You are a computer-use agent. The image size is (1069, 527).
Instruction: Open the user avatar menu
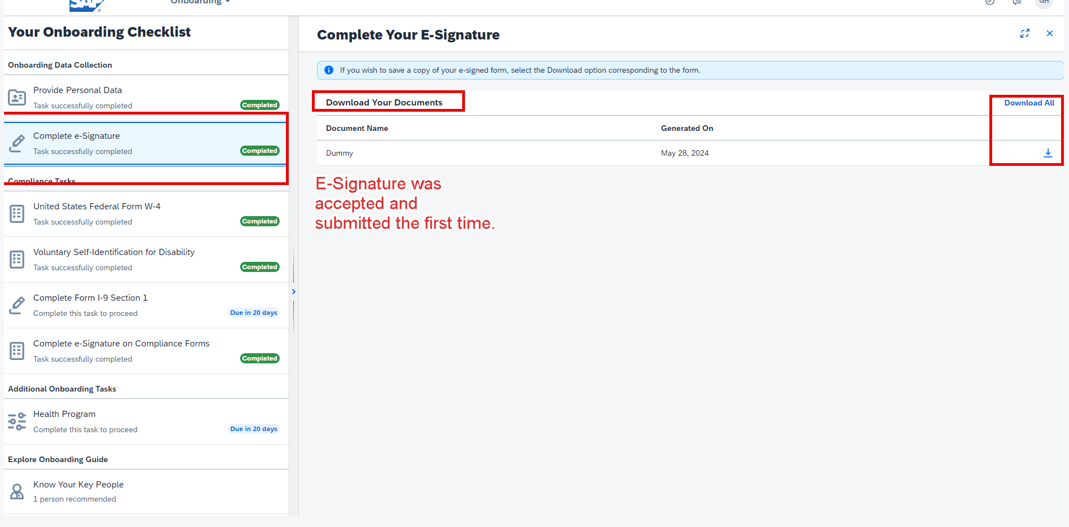click(1044, 3)
